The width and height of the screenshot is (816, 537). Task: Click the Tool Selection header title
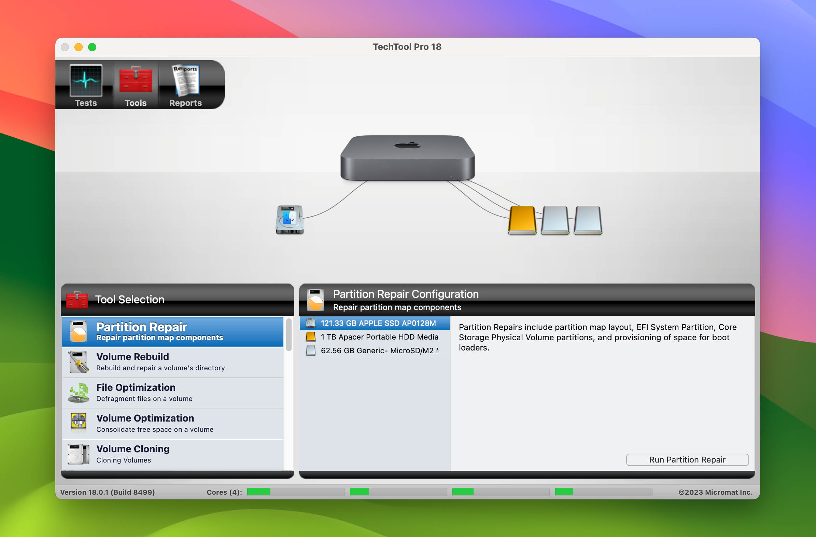click(x=130, y=300)
